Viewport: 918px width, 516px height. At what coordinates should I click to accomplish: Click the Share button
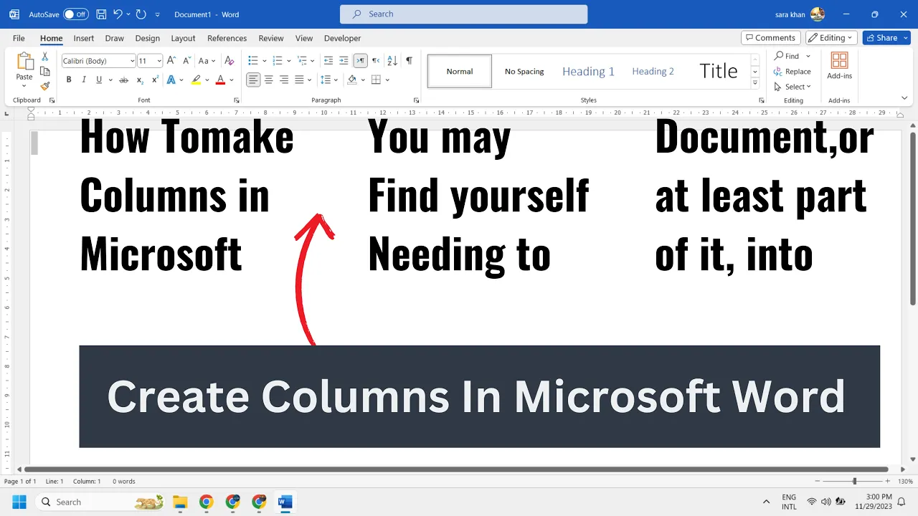click(x=886, y=37)
